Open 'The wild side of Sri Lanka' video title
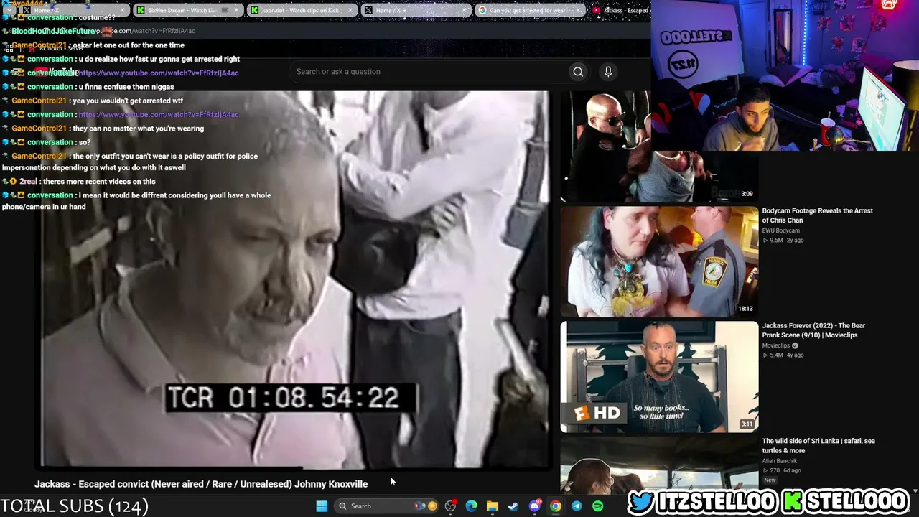Screen dimensions: 919x517 coord(818,446)
